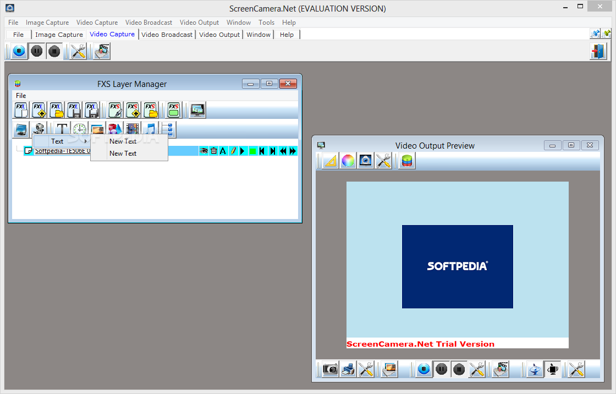Click the black broadcasting camera icon

pyautogui.click(x=553, y=369)
